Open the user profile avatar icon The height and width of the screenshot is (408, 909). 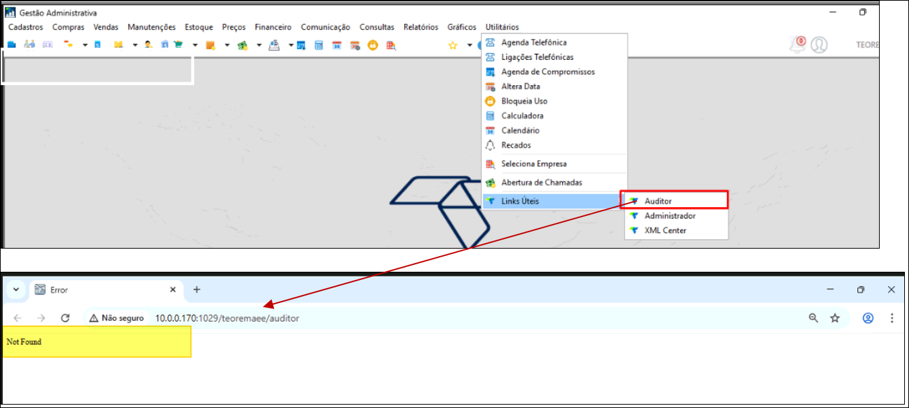819,45
